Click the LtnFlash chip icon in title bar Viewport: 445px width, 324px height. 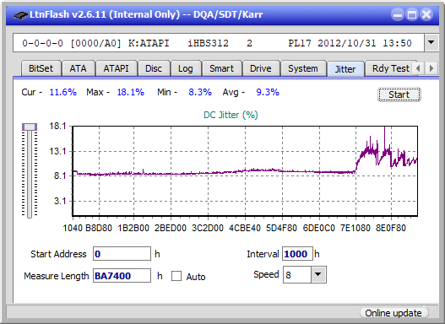click(21, 14)
